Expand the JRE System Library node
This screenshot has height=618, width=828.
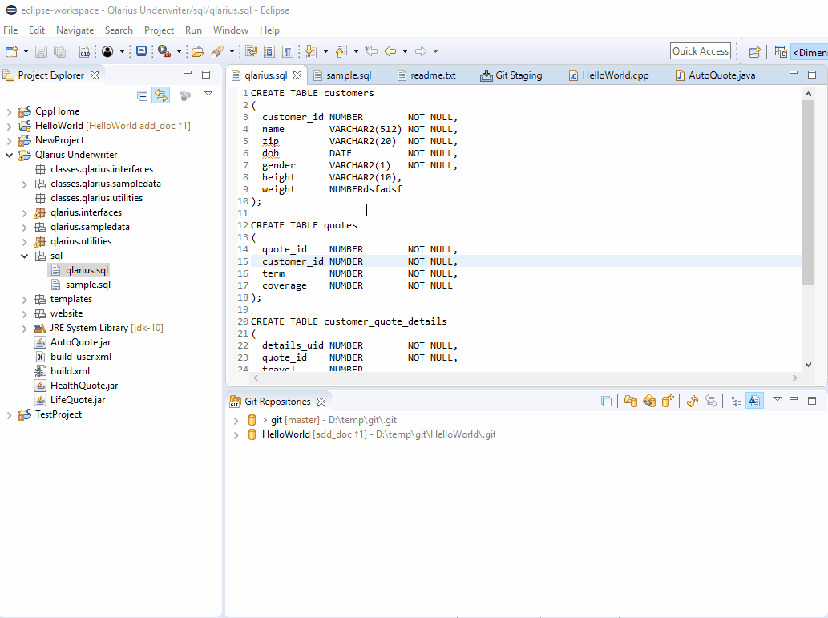click(23, 327)
